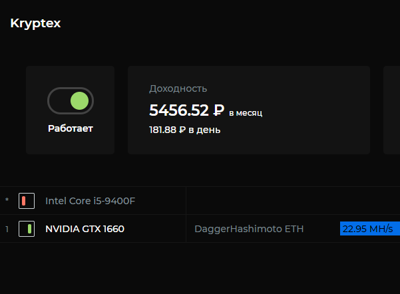This screenshot has height=294, width=400.
Task: Select the NVIDIA GTX 1660 device name
Action: [x=85, y=229]
